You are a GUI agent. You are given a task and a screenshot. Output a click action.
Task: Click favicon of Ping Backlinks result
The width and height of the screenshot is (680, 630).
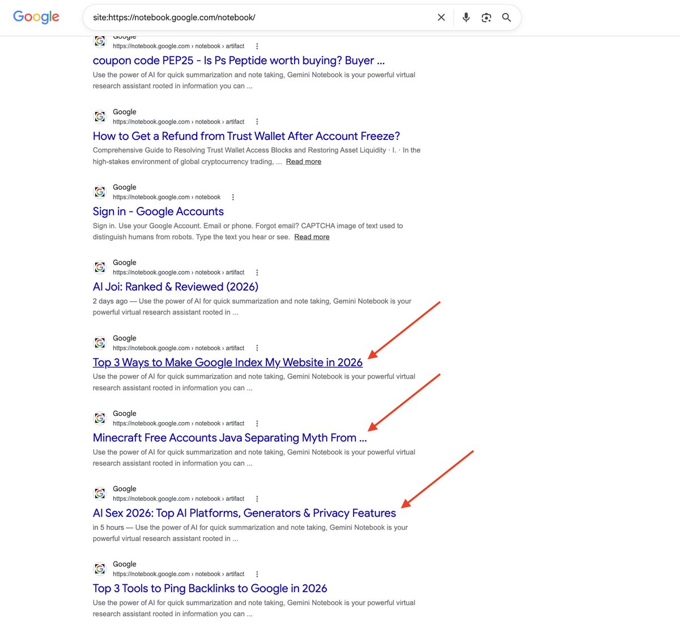point(100,569)
